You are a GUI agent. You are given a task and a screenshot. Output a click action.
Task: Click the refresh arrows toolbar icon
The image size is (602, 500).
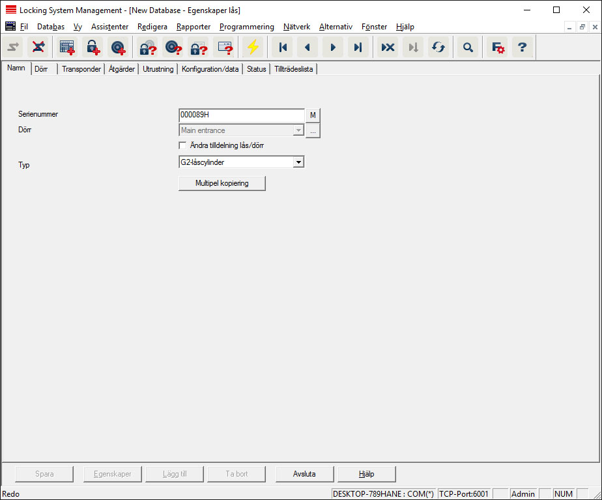(x=438, y=48)
